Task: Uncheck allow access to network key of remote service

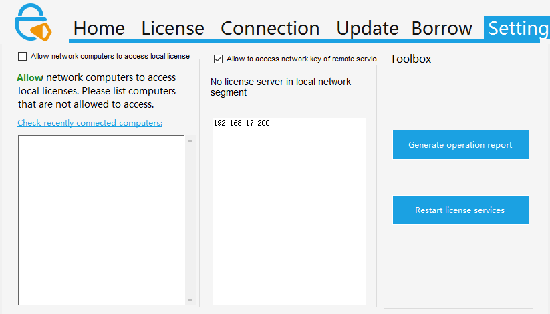Action: tap(219, 59)
